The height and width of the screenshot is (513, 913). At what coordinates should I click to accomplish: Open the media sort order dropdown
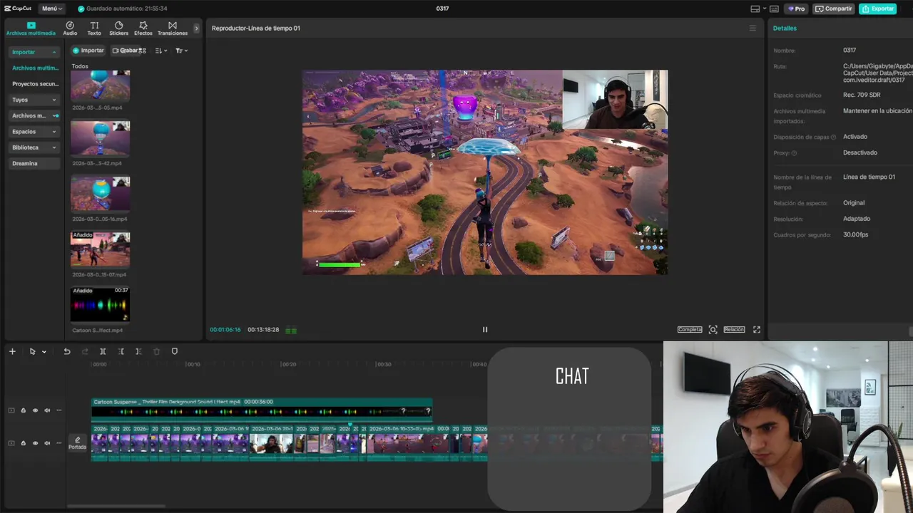161,51
